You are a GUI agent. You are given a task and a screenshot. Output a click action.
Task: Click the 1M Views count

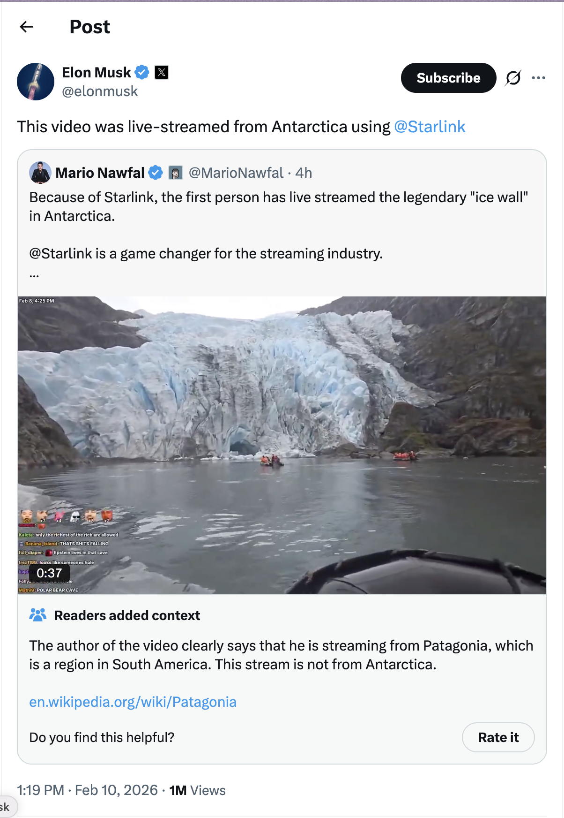[197, 790]
